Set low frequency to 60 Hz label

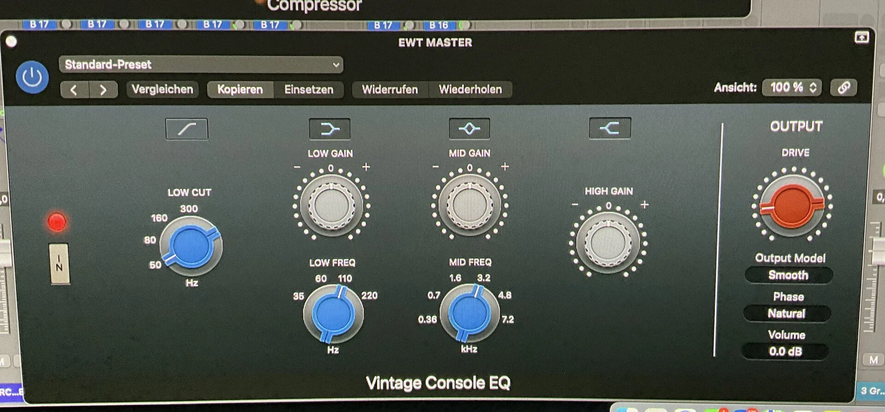pos(321,279)
